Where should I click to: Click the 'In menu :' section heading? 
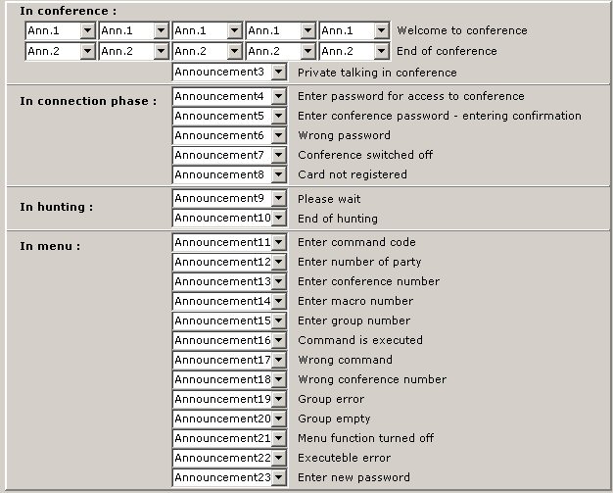click(x=50, y=246)
